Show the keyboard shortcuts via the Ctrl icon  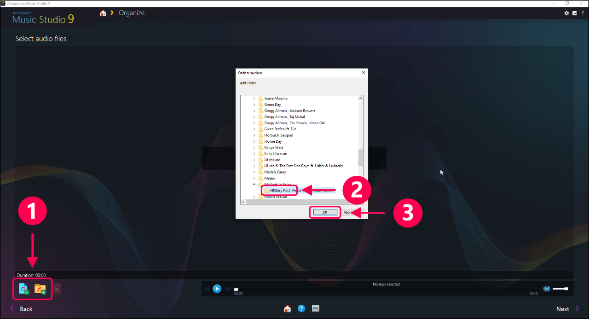(x=315, y=308)
